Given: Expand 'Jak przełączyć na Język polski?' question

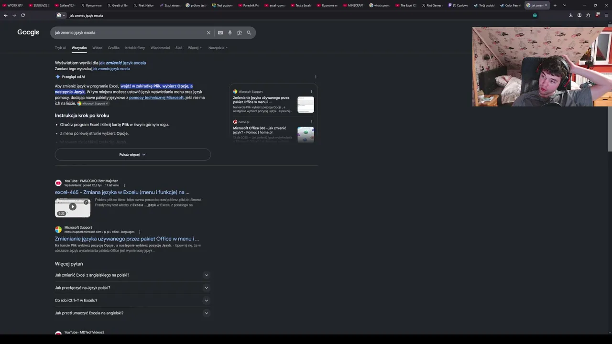Looking at the screenshot, I should pos(132,288).
